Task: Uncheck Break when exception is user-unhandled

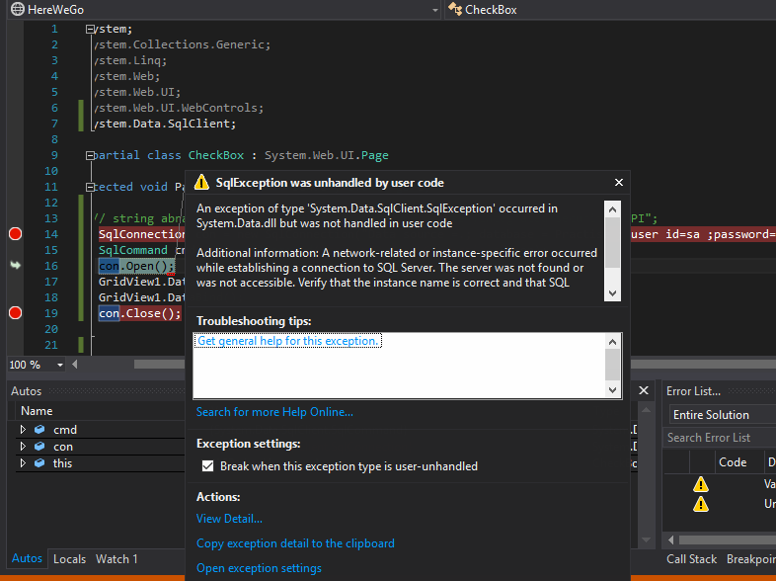Action: (208, 466)
